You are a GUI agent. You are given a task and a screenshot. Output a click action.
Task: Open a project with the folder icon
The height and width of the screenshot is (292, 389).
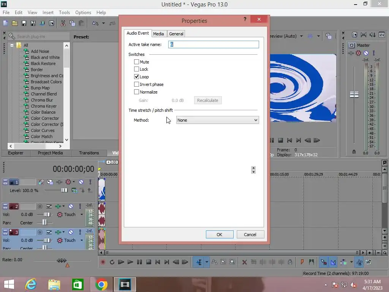click(15, 23)
